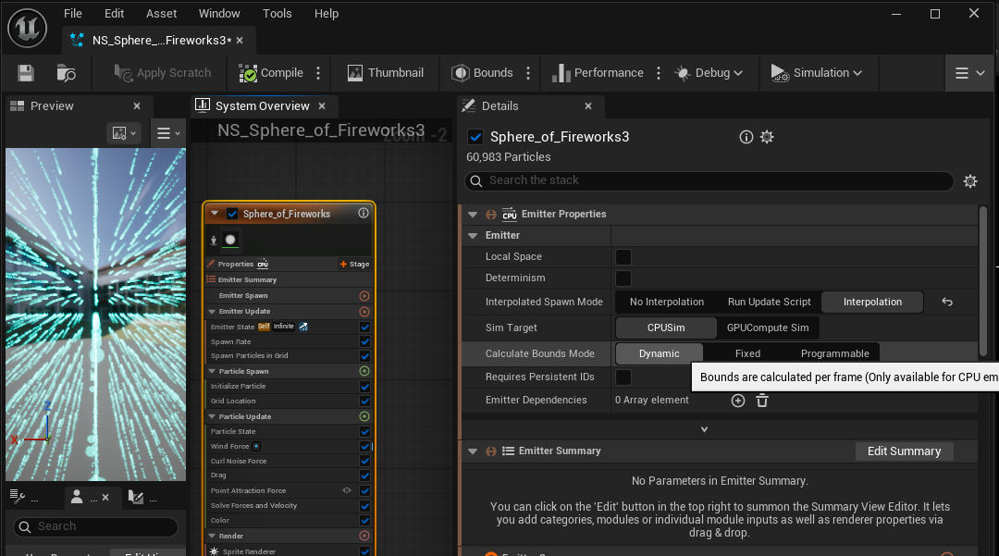999x556 pixels.
Task: Disable the Spawn Rate module checkbox
Action: click(x=365, y=342)
